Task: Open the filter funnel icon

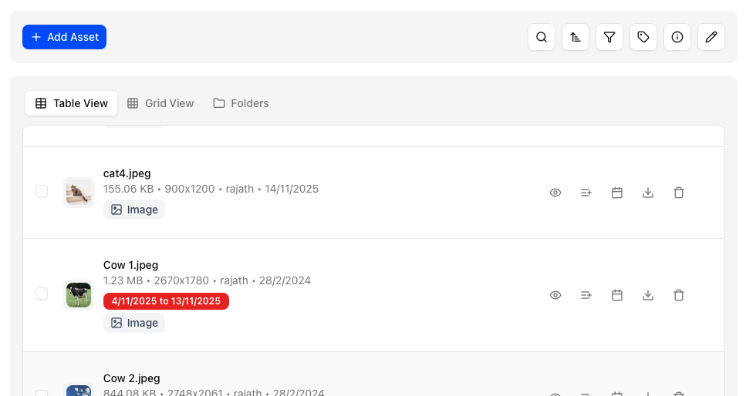Action: [609, 37]
